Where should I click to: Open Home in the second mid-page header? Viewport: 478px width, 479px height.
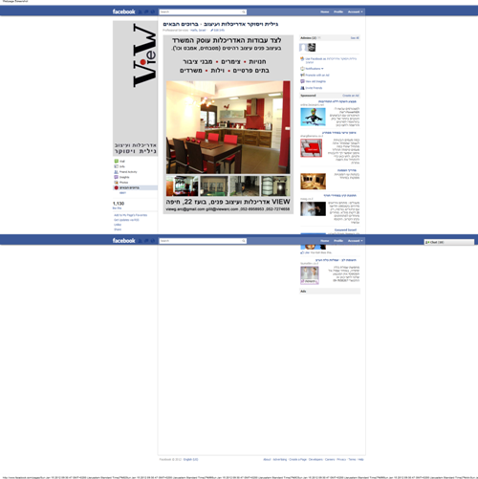point(325,241)
